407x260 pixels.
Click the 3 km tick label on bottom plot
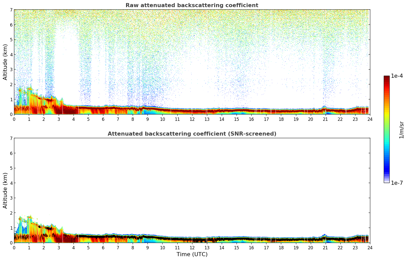click(11, 198)
